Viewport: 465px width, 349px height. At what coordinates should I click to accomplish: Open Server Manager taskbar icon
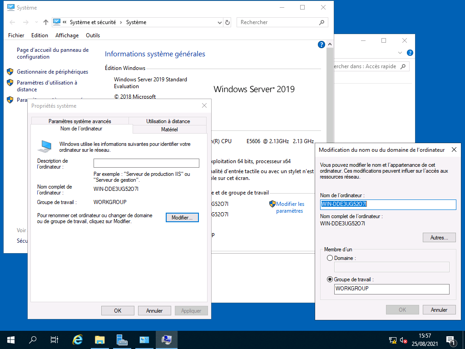[x=122, y=340]
